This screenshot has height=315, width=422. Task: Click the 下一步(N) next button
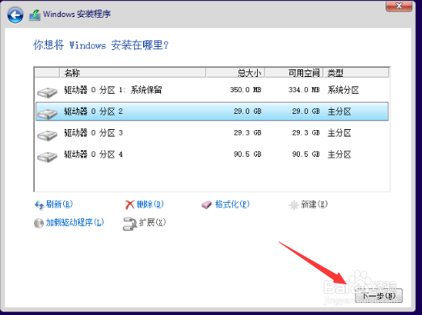[x=378, y=296]
